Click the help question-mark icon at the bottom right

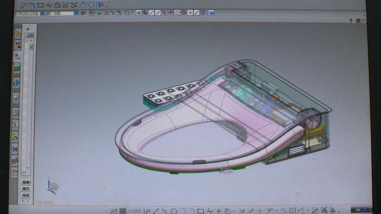click(364, 209)
